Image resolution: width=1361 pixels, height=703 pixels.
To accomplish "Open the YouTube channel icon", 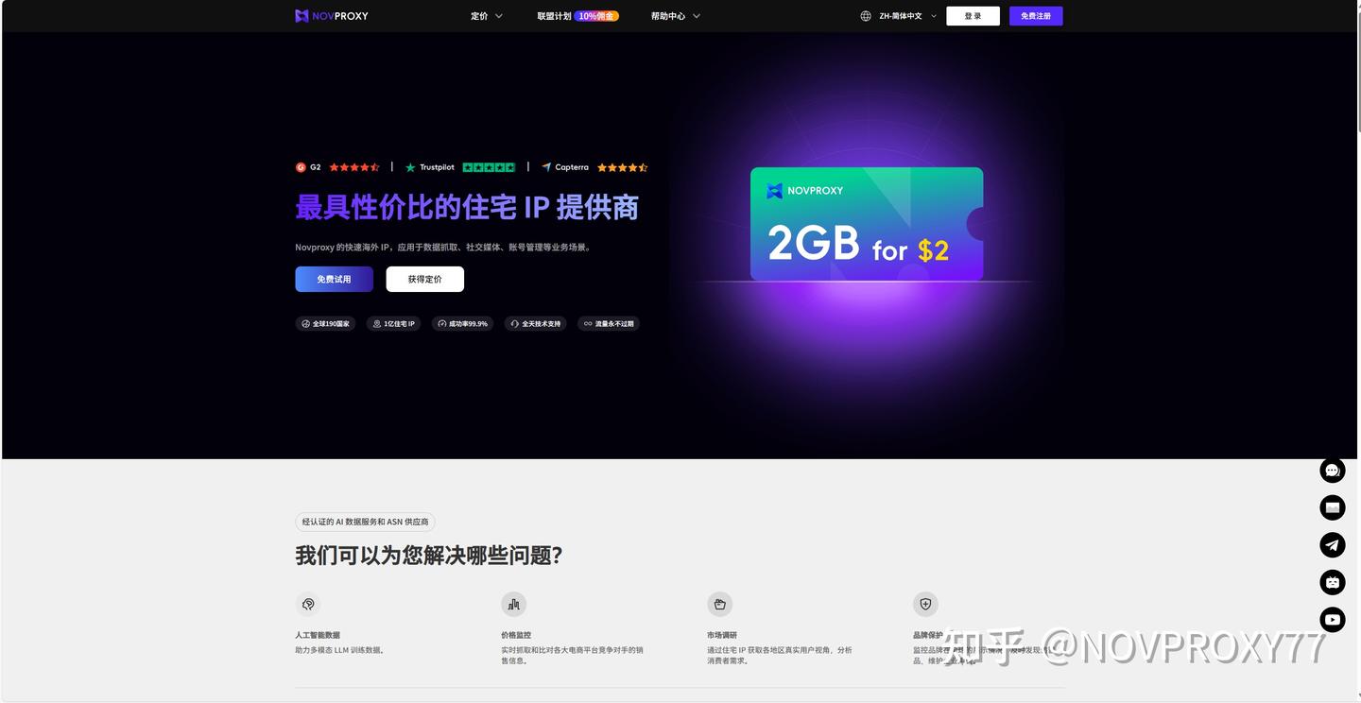I will pyautogui.click(x=1332, y=619).
